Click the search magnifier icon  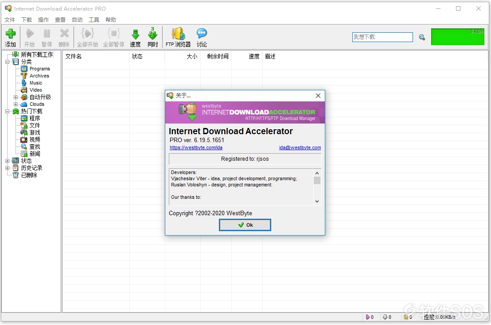[422, 37]
